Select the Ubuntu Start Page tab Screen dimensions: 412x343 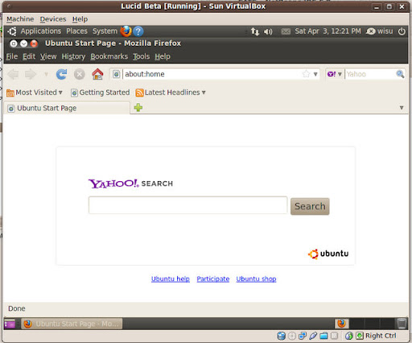[67, 108]
